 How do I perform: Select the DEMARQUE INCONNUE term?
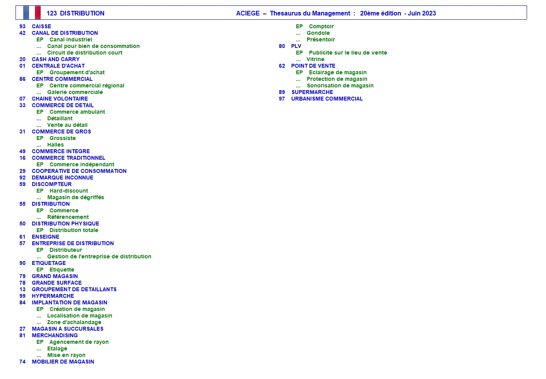pyautogui.click(x=62, y=178)
